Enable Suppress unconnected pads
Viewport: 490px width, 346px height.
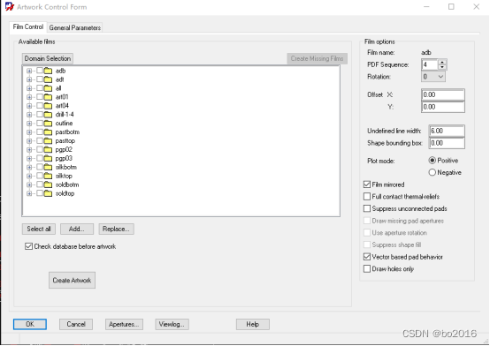pos(367,208)
